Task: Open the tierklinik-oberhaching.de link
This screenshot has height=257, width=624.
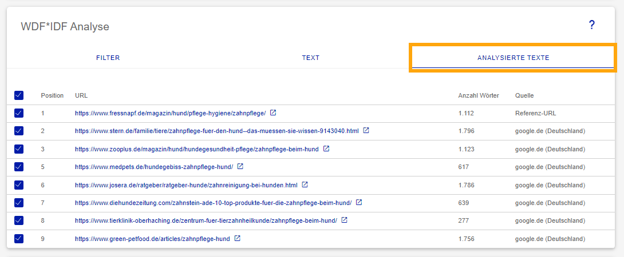Action: click(x=206, y=221)
